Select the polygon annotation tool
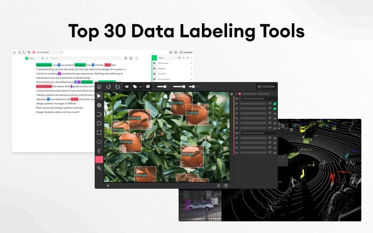373x233 pixels. click(99, 123)
